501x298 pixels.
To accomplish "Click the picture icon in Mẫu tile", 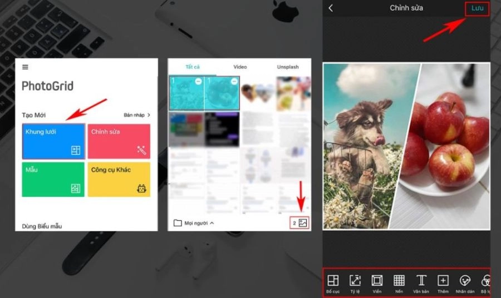I will (x=76, y=188).
